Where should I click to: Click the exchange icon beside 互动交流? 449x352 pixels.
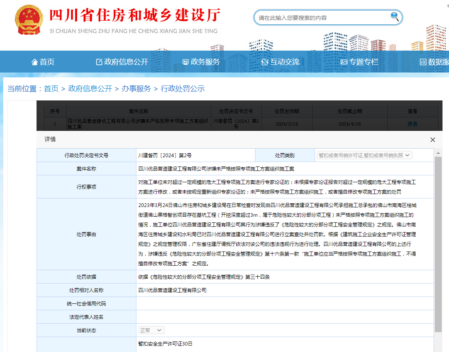click(265, 62)
